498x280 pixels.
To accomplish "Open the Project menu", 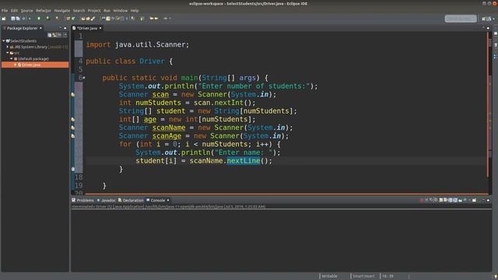I will click(94, 10).
